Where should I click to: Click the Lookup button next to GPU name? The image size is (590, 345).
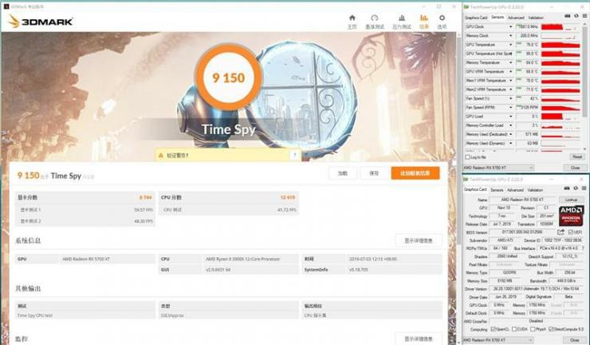click(x=571, y=200)
